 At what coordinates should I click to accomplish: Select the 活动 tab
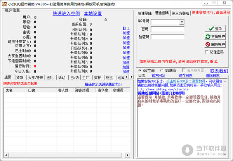[62, 78]
